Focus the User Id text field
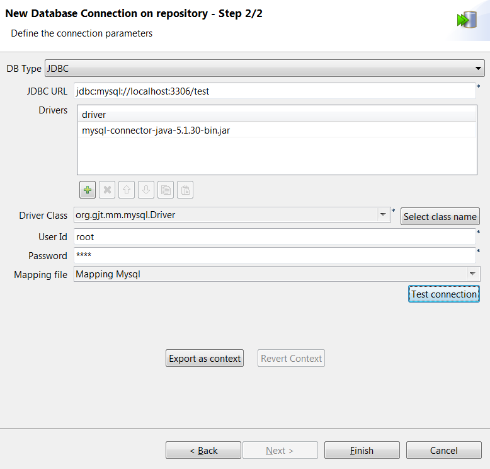This screenshot has width=490, height=469. pyautogui.click(x=274, y=237)
